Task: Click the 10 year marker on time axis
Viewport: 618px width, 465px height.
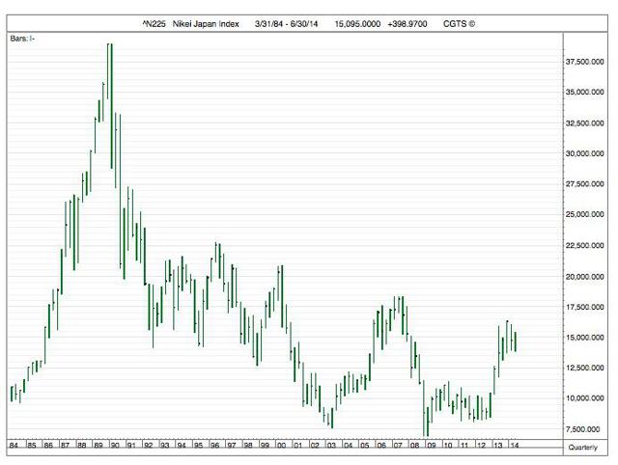Action: pyautogui.click(x=448, y=446)
